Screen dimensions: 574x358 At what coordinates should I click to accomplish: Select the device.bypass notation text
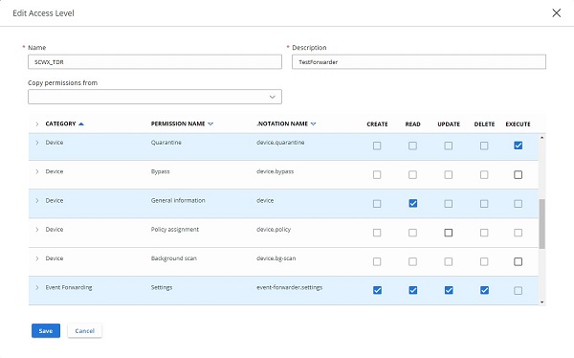click(275, 171)
